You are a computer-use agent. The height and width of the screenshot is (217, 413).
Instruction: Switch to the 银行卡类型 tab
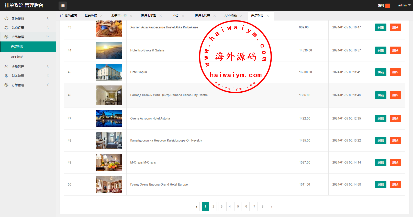(149, 16)
